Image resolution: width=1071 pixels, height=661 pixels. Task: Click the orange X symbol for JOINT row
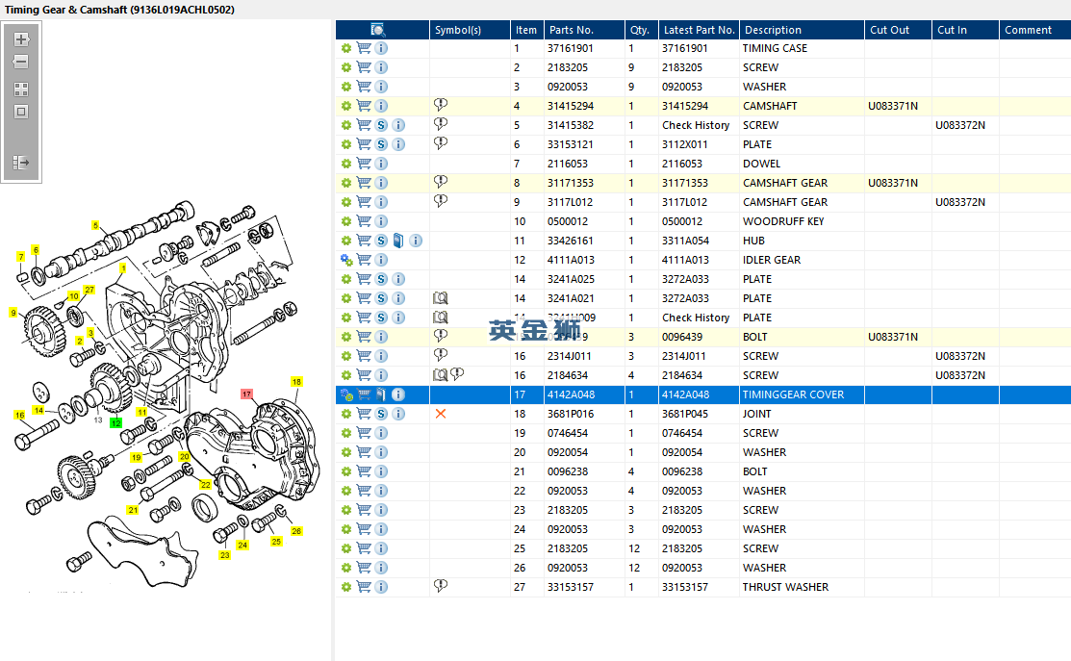pyautogui.click(x=441, y=414)
